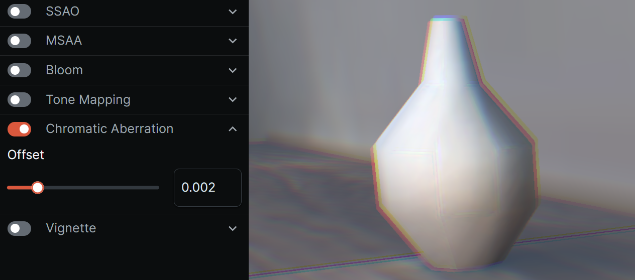Expand the Vignette section chevron
Image resolution: width=635 pixels, height=280 pixels.
click(x=233, y=228)
